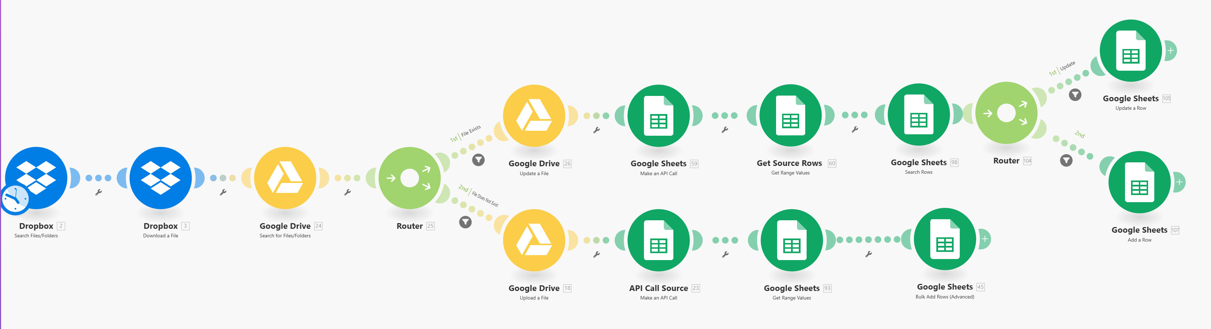Image resolution: width=1211 pixels, height=329 pixels.
Task: Click the "Update" route label
Action: (1067, 66)
